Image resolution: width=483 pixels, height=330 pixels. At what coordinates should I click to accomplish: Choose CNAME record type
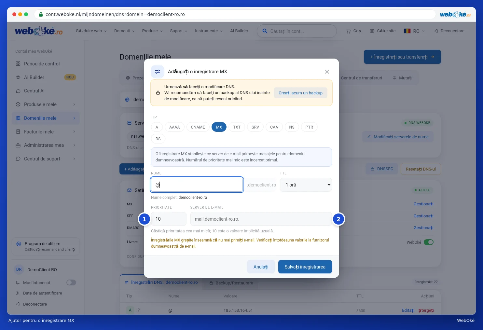coord(198,127)
